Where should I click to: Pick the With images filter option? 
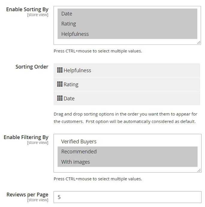point(127,162)
